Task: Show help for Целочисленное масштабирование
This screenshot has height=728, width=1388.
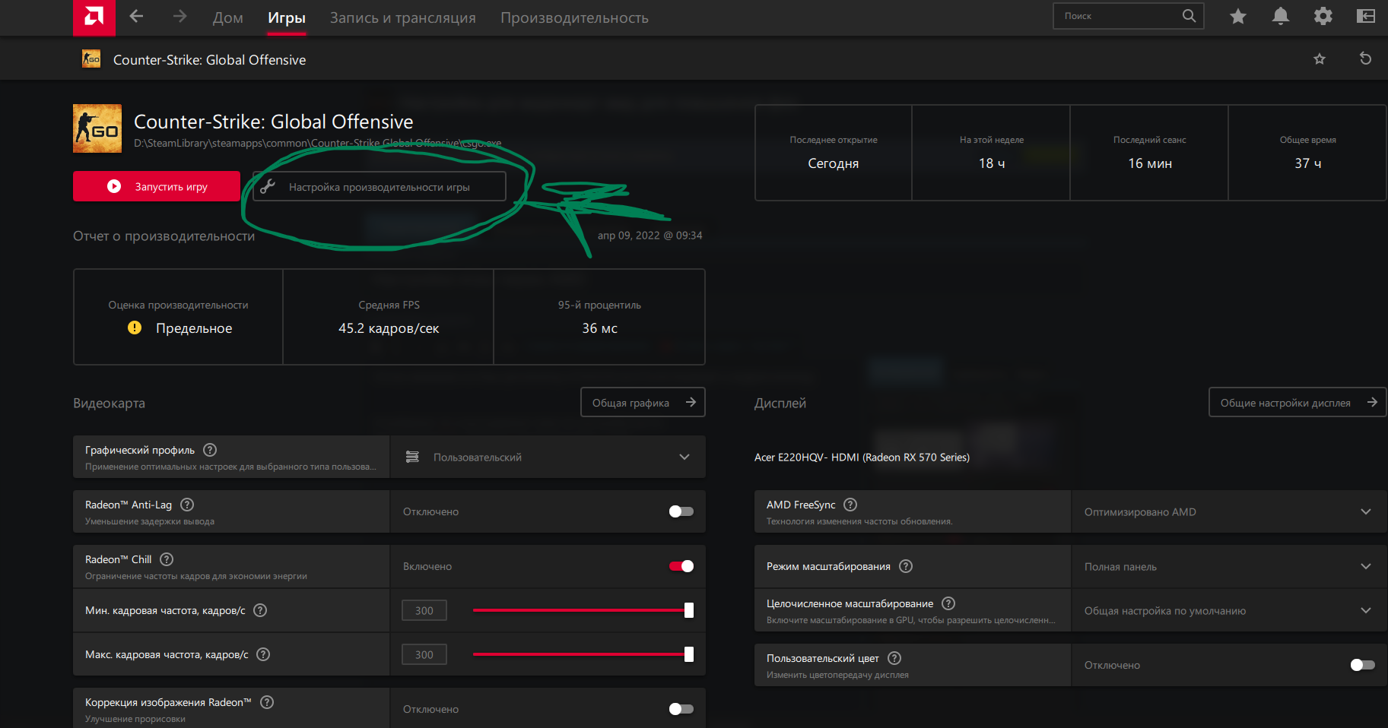Action: (x=948, y=603)
